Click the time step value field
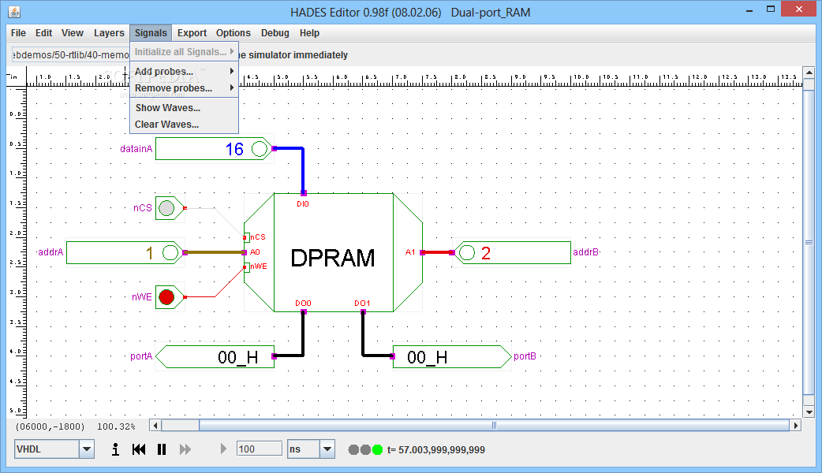The height and width of the screenshot is (473, 822). coord(260,449)
